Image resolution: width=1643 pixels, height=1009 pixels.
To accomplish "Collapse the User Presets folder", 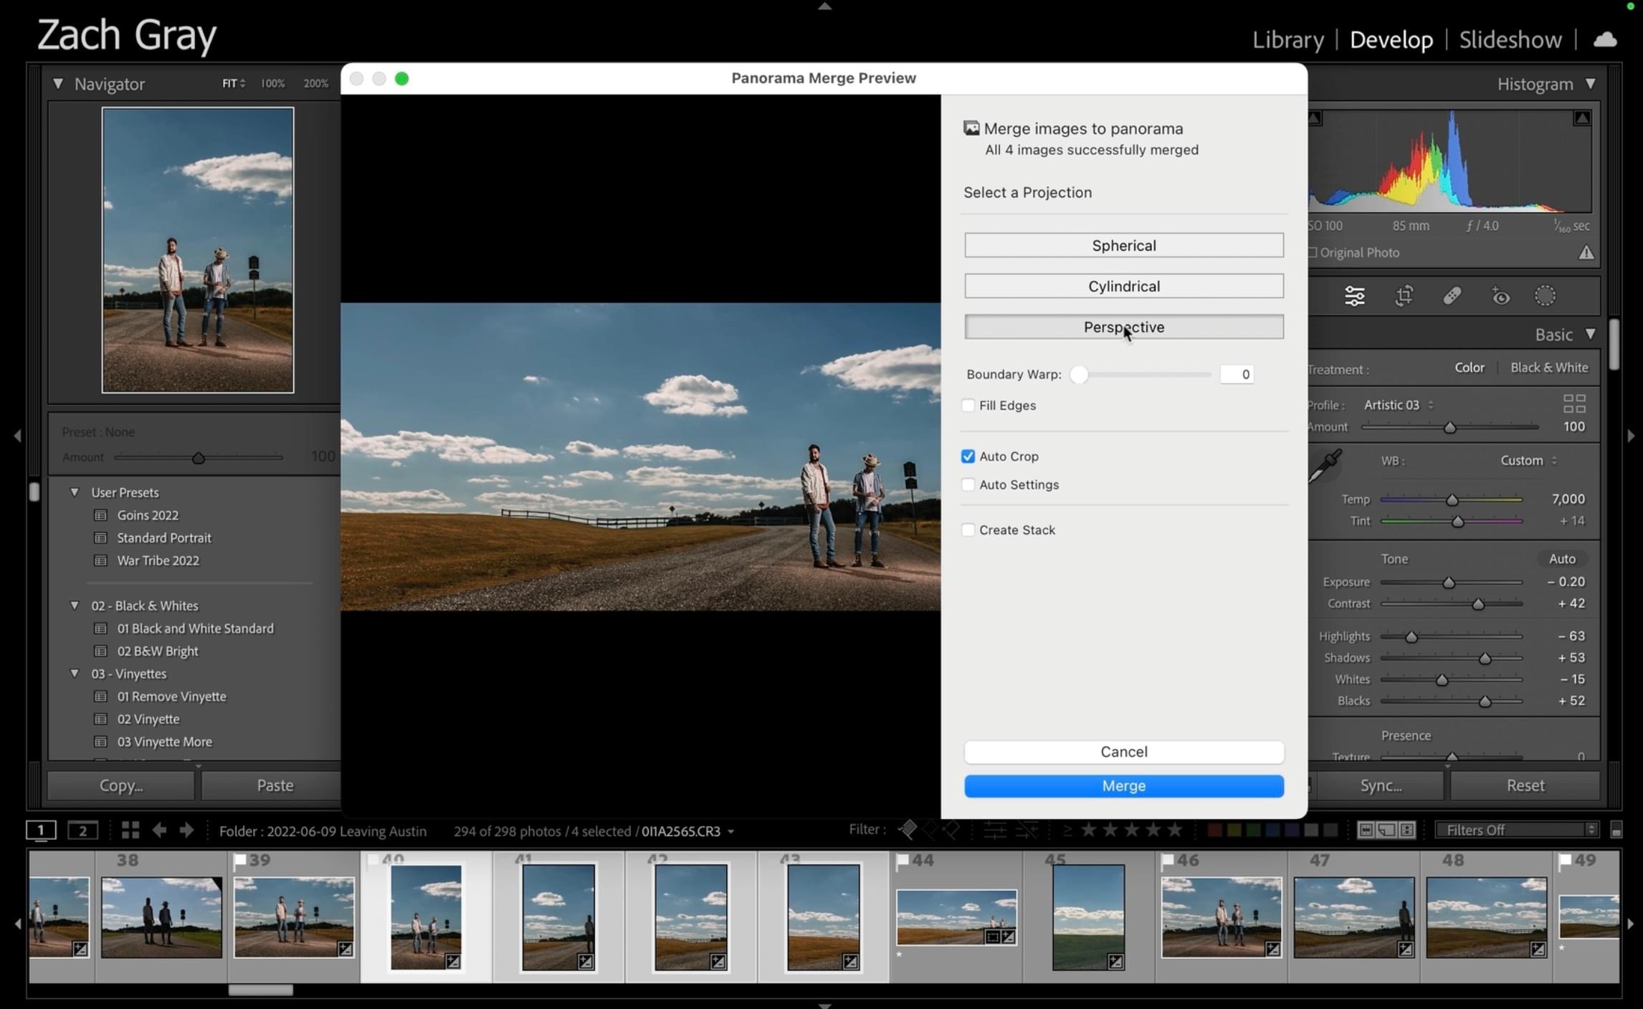I will [x=75, y=492].
